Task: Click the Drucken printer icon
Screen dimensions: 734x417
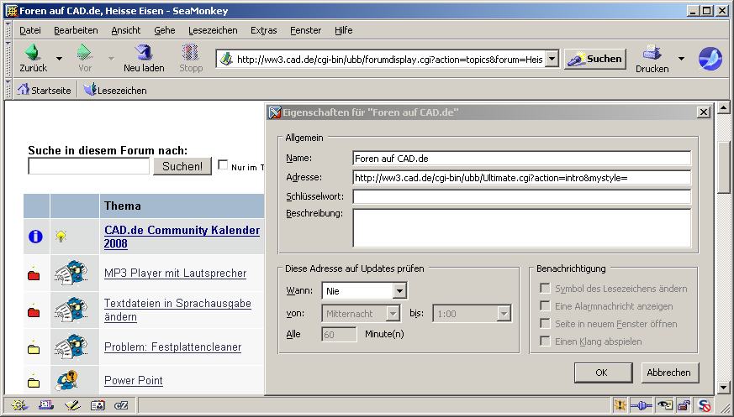Action: coord(652,52)
